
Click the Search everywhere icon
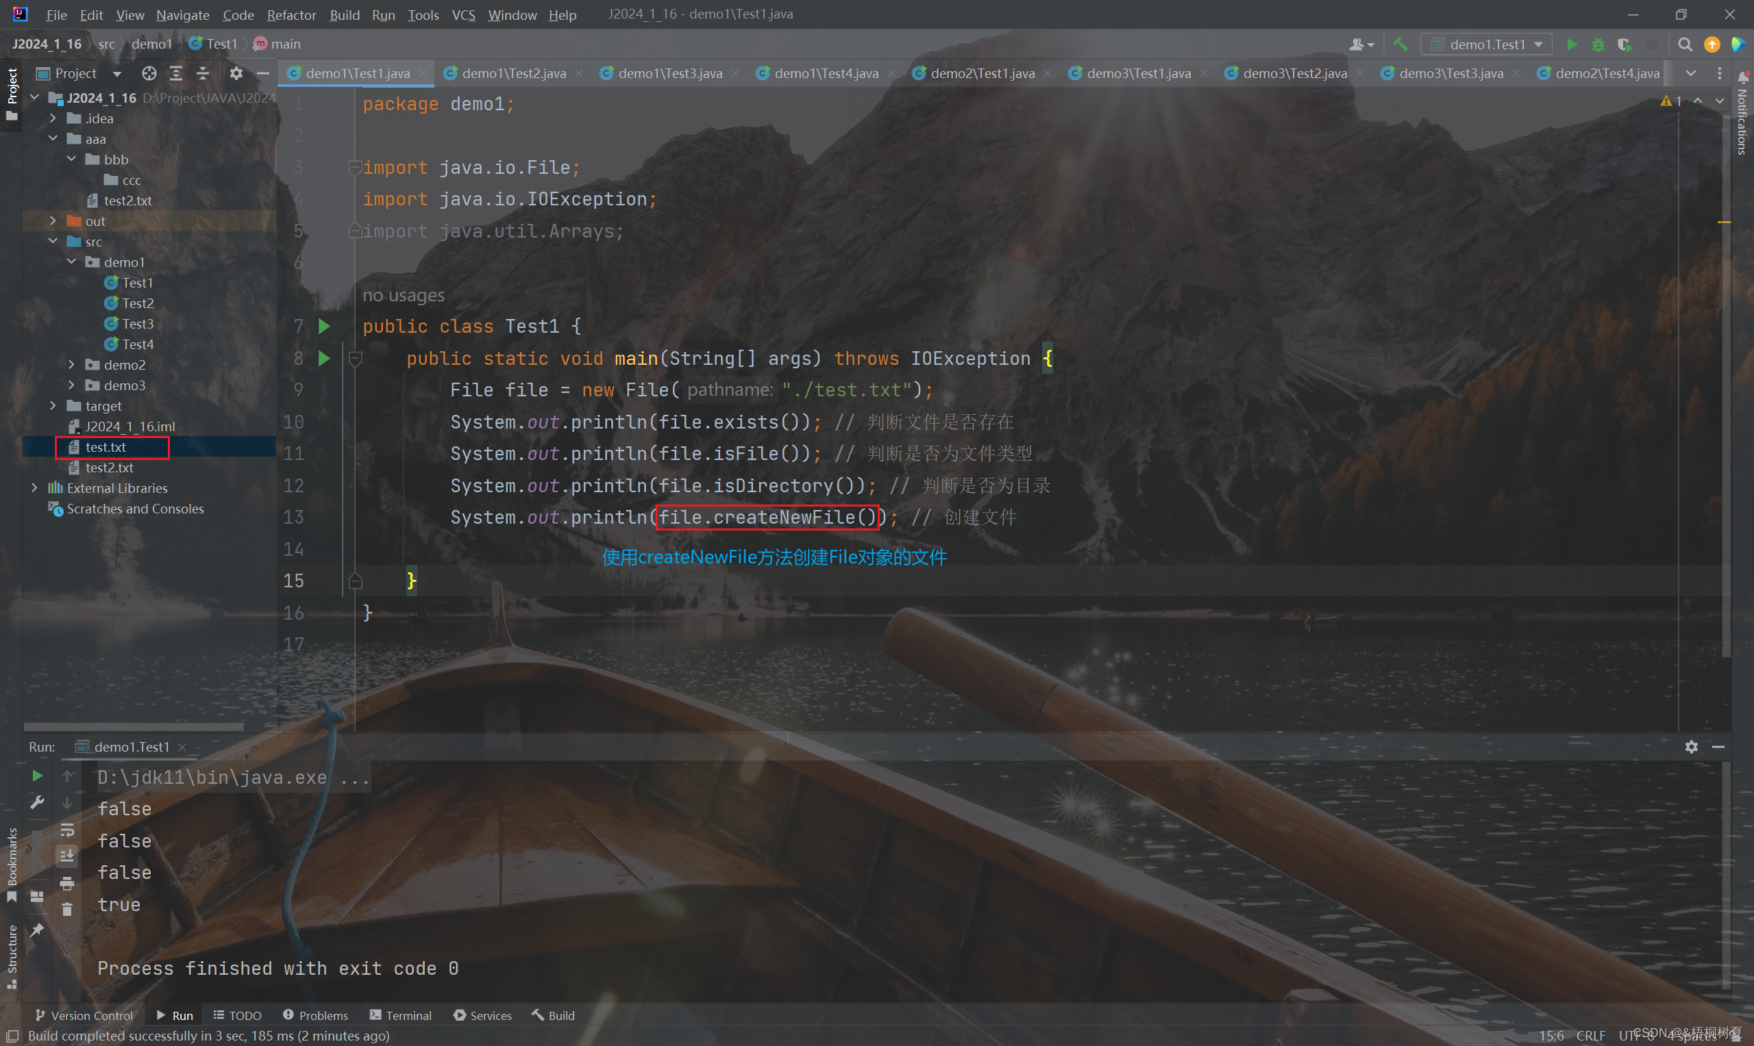(1684, 44)
